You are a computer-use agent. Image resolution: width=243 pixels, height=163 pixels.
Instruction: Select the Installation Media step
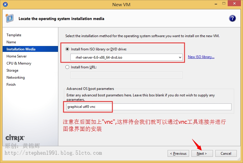point(30,49)
